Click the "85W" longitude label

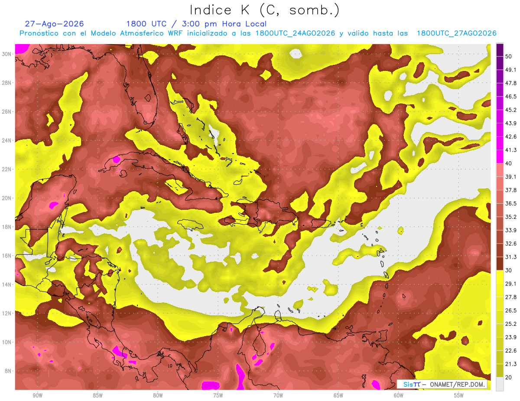pos(97,395)
